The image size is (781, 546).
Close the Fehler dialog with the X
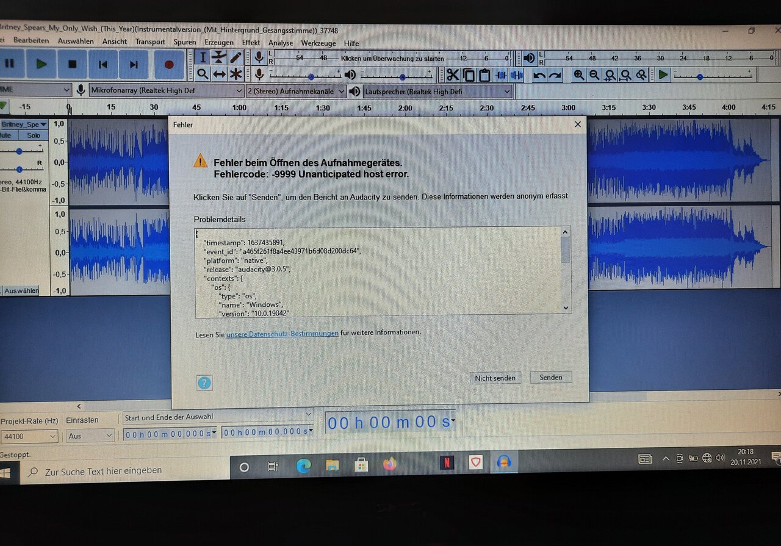click(578, 124)
